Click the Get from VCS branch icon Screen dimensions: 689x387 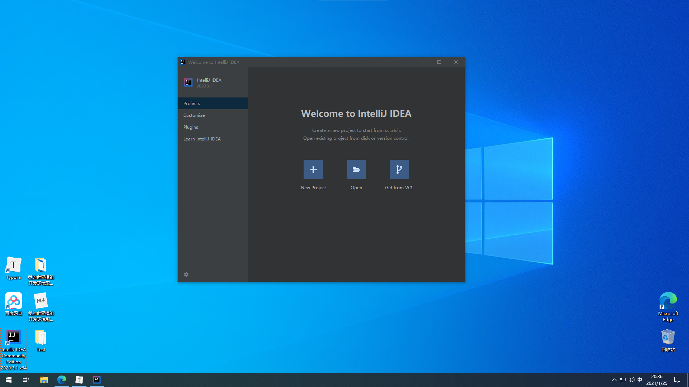click(x=399, y=169)
